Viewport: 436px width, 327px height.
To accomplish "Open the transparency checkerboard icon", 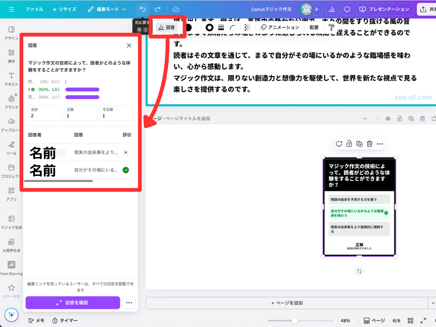I will [x=247, y=27].
